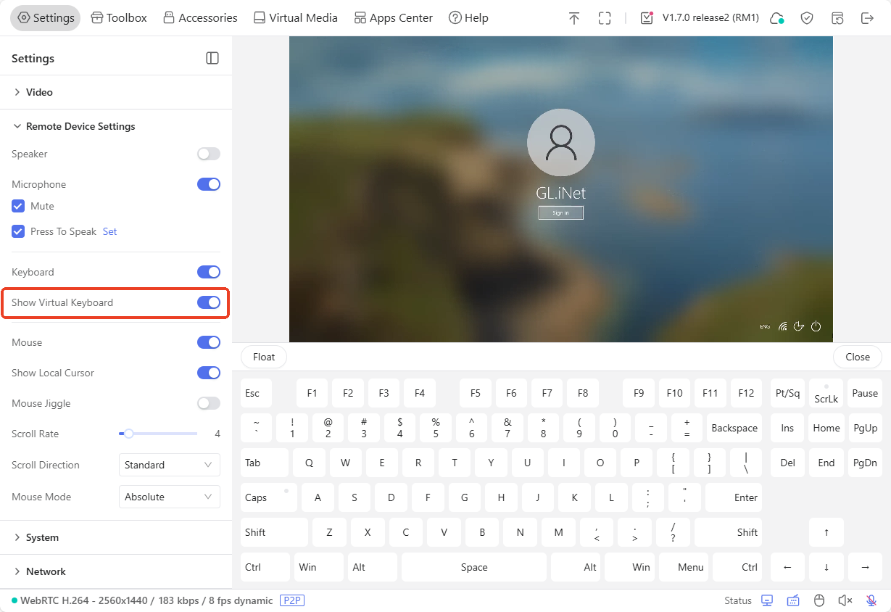Image resolution: width=891 pixels, height=612 pixels.
Task: Open the Mouse Mode dropdown
Action: [169, 497]
